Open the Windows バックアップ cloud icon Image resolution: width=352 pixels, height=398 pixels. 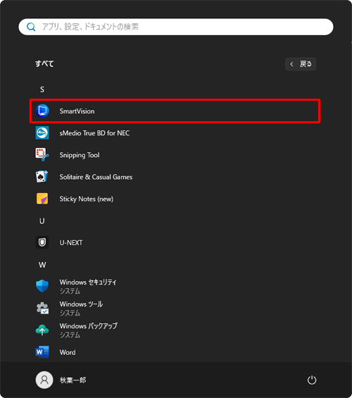(x=42, y=330)
